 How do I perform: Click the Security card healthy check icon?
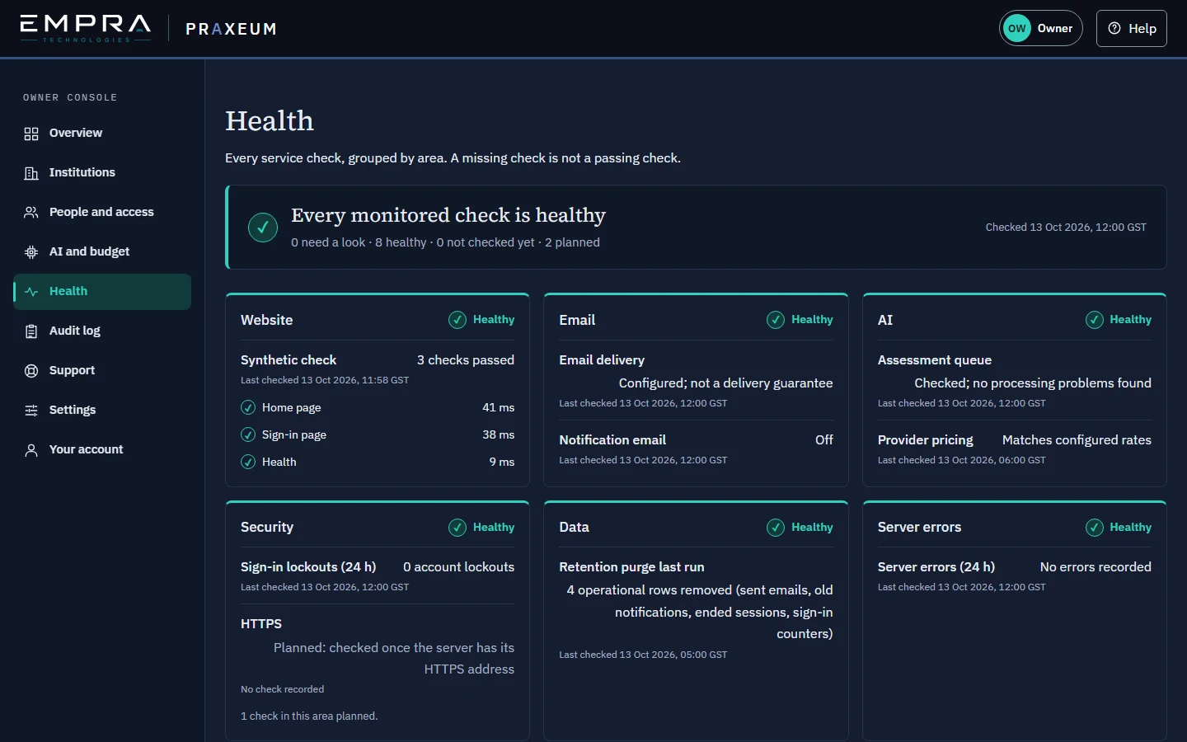(x=457, y=528)
